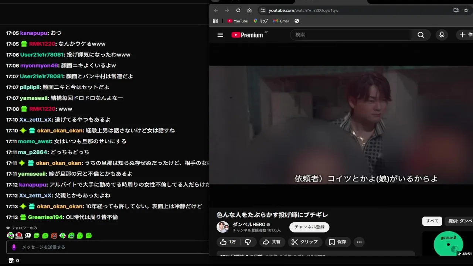473x266 pixels.
Task: Insert the first headphone emote
Action: (10, 235)
